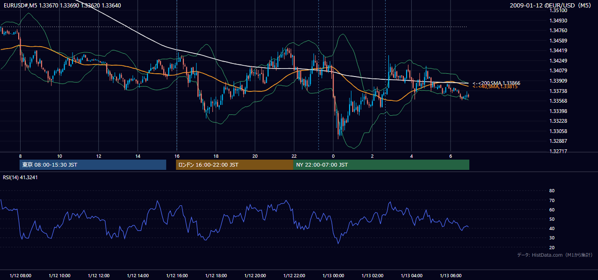Click price axis value 1.33909
The height and width of the screenshot is (280, 598).
click(559, 81)
